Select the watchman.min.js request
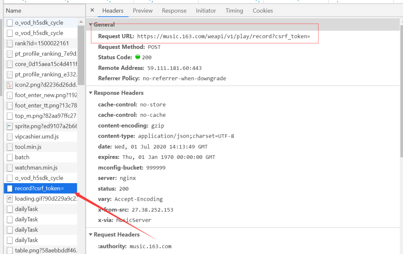Screen dimensions: 403x254 click(41, 168)
